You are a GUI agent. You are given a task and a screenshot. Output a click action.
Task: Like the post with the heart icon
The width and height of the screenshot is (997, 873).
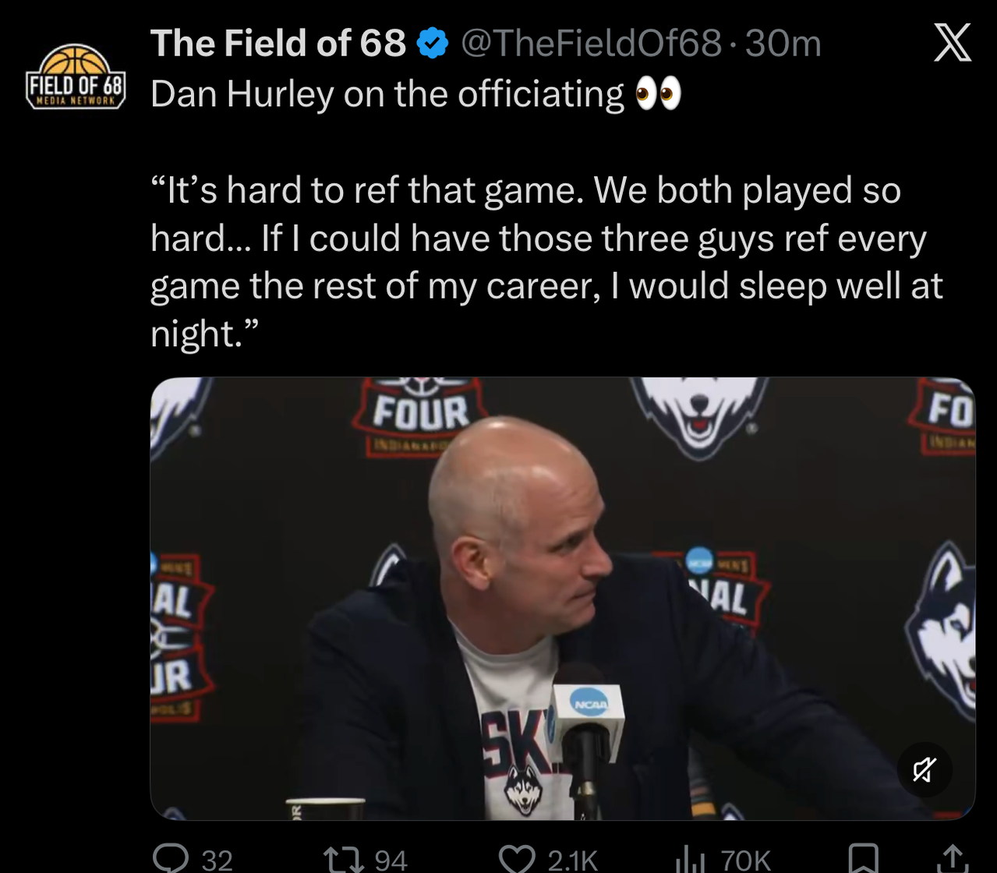[516, 858]
